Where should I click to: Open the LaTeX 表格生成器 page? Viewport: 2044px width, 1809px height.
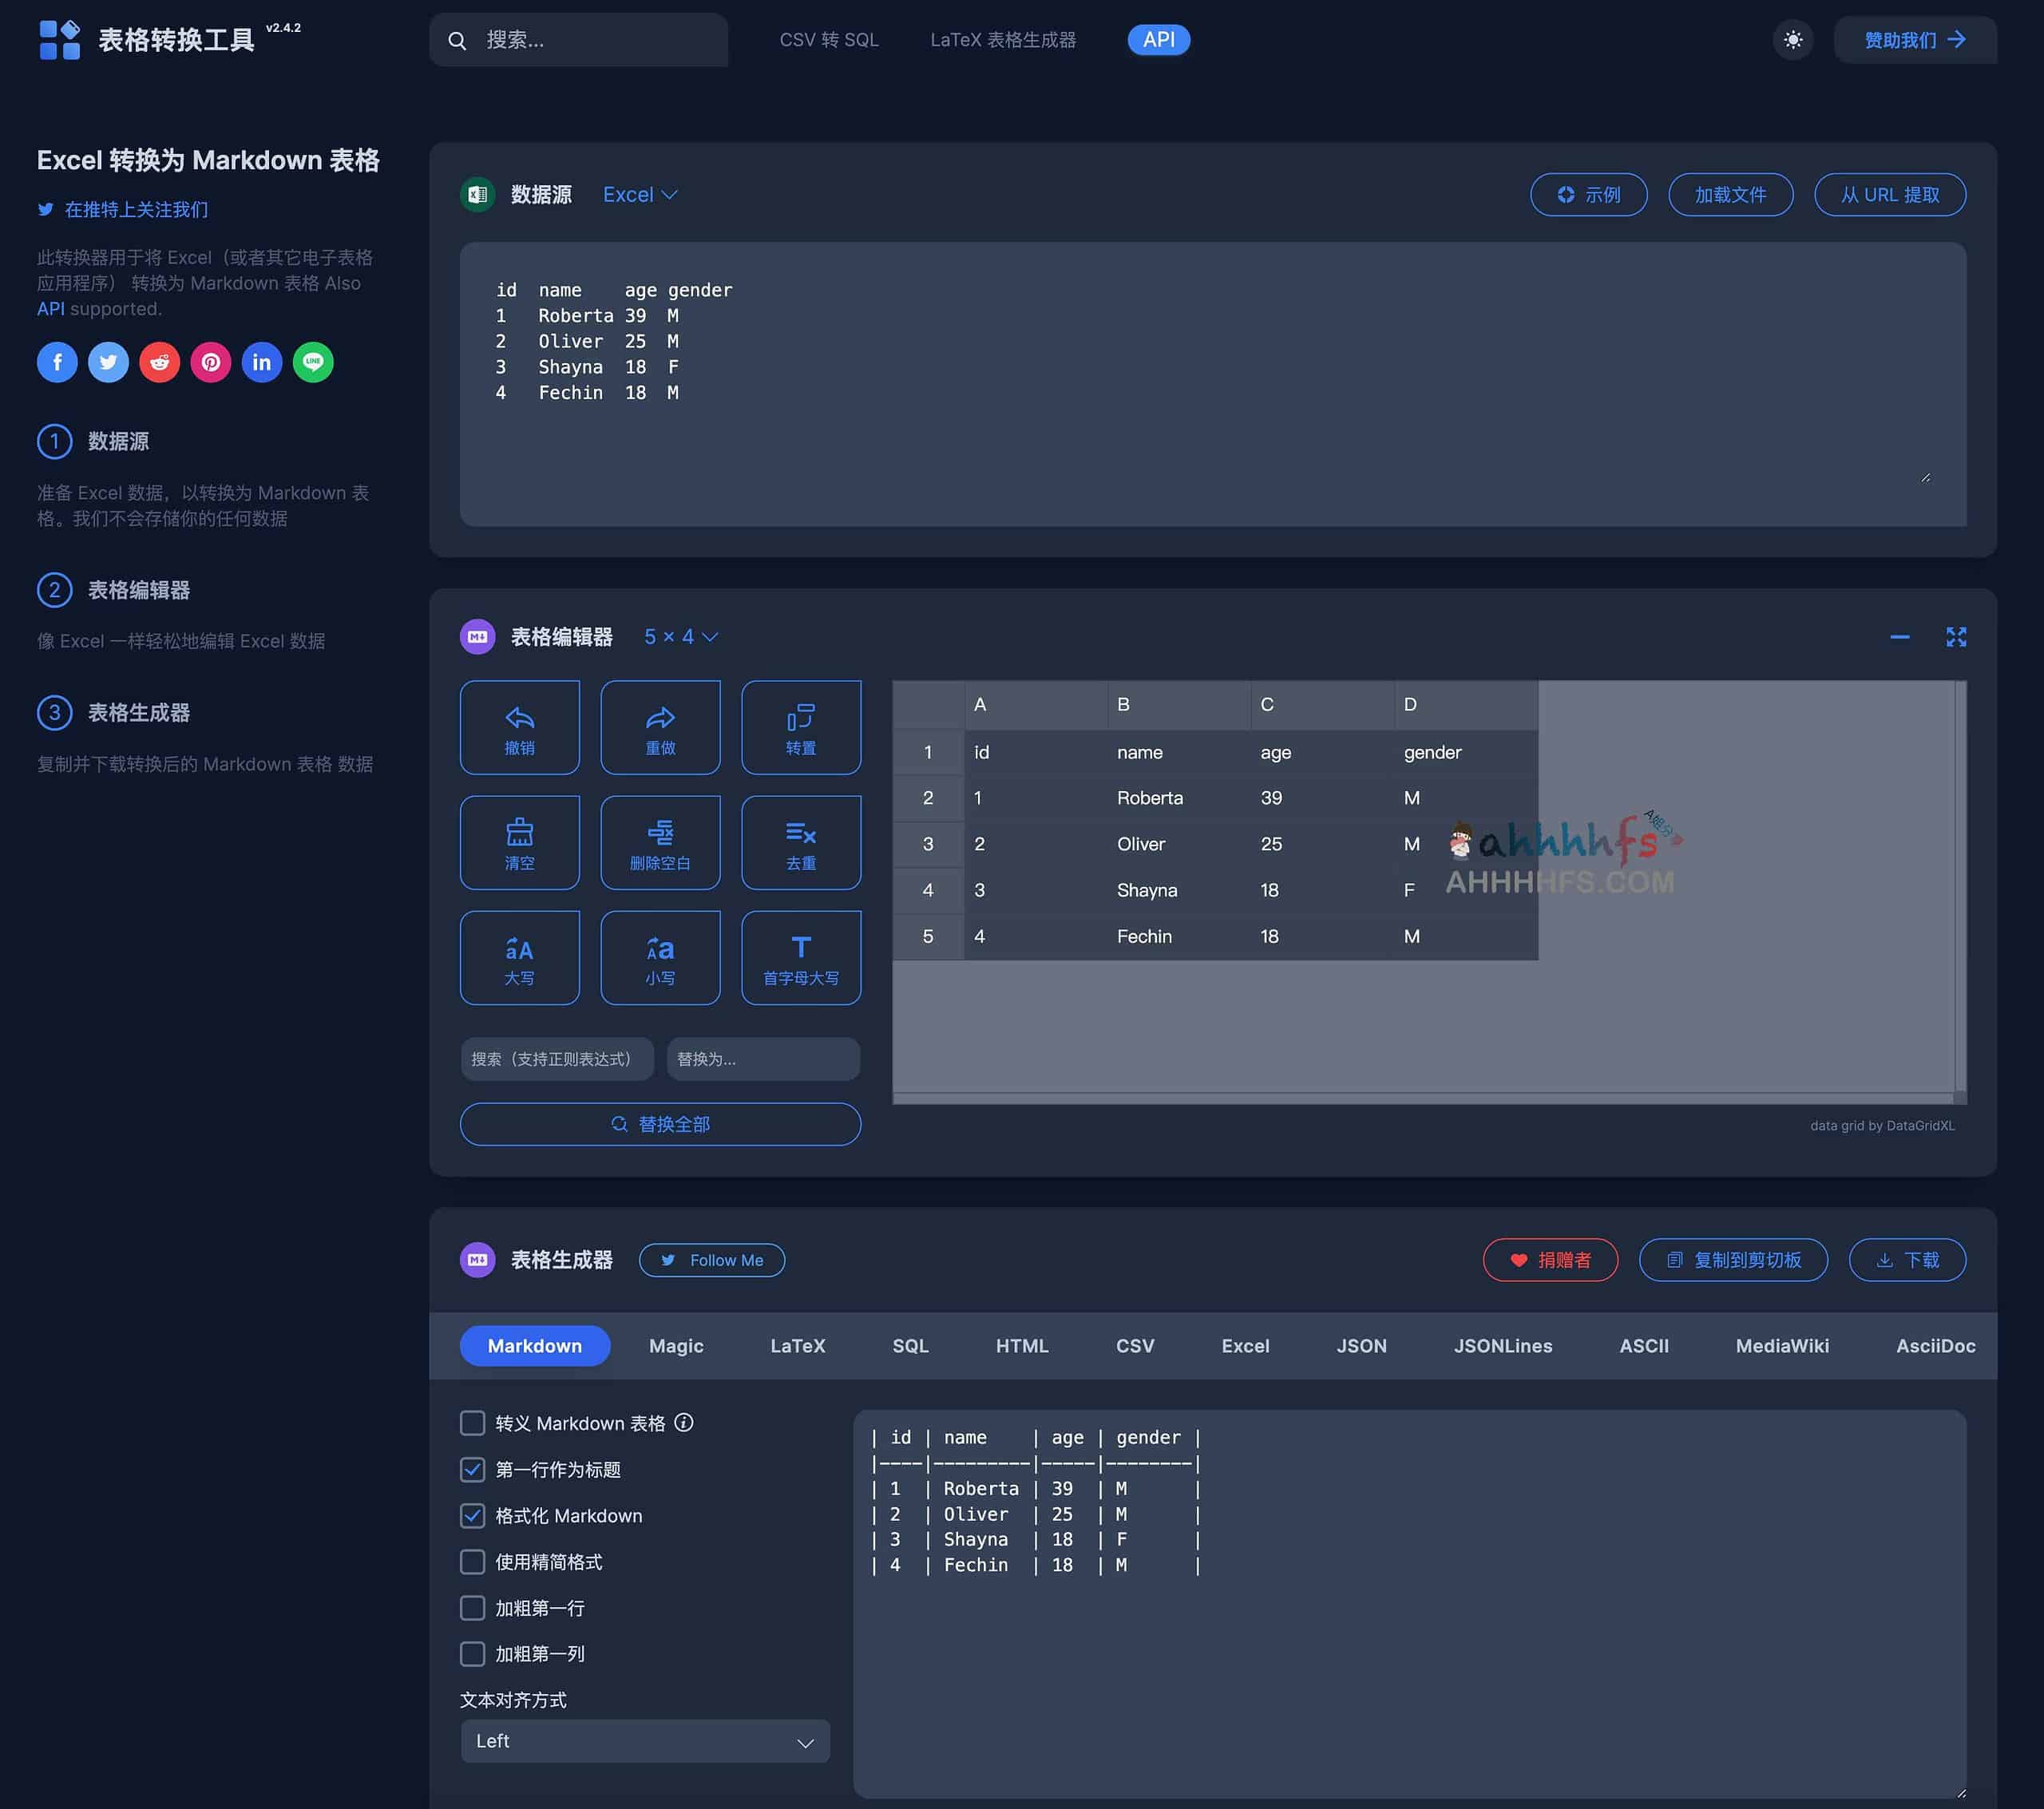1003,40
